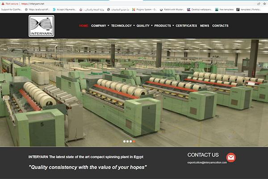Image resolution: width=268 pixels, height=179 pixels.
Task: Click the Arabic ministry bookmark with red icon
Action: pyautogui.click(x=92, y=9)
